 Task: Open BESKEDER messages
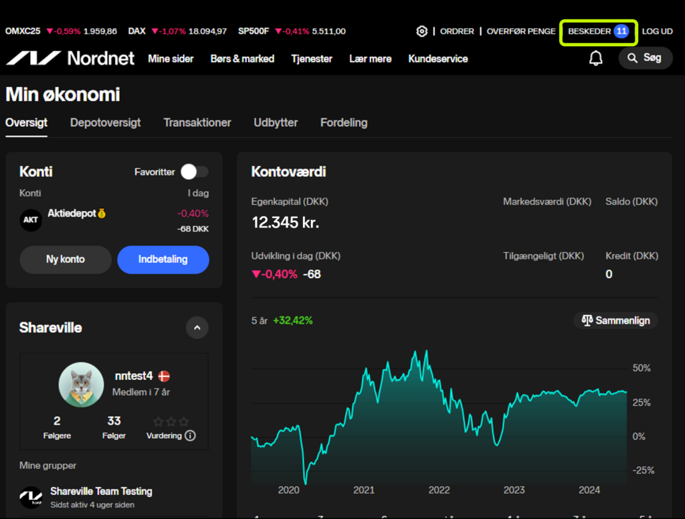click(x=589, y=31)
